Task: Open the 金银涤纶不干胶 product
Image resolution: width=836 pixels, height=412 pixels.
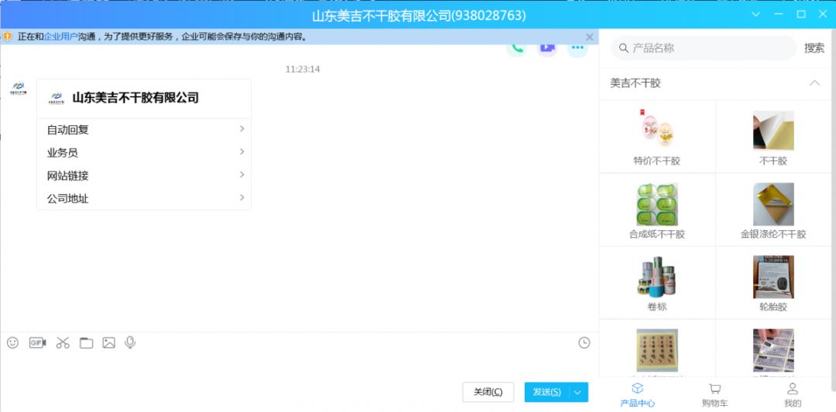Action: (x=773, y=211)
